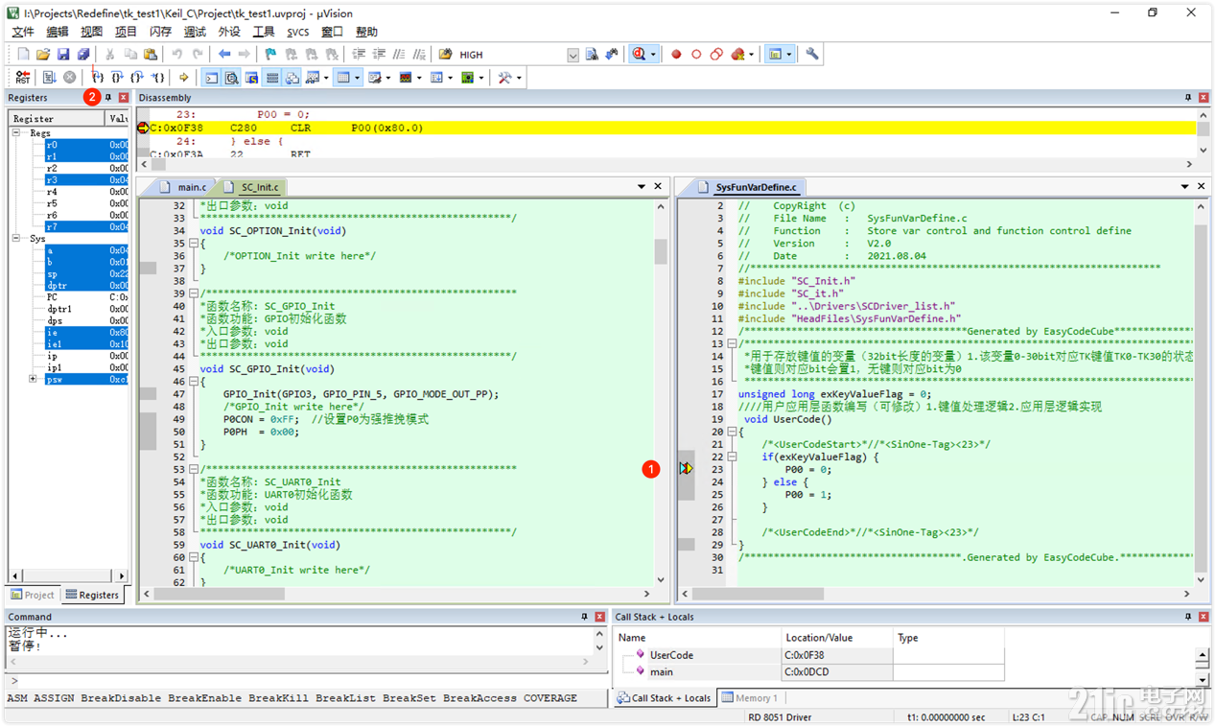Viewport: 1216px width, 727px height.
Task: Click the Kill All Breakpoints icon
Action: click(x=737, y=55)
